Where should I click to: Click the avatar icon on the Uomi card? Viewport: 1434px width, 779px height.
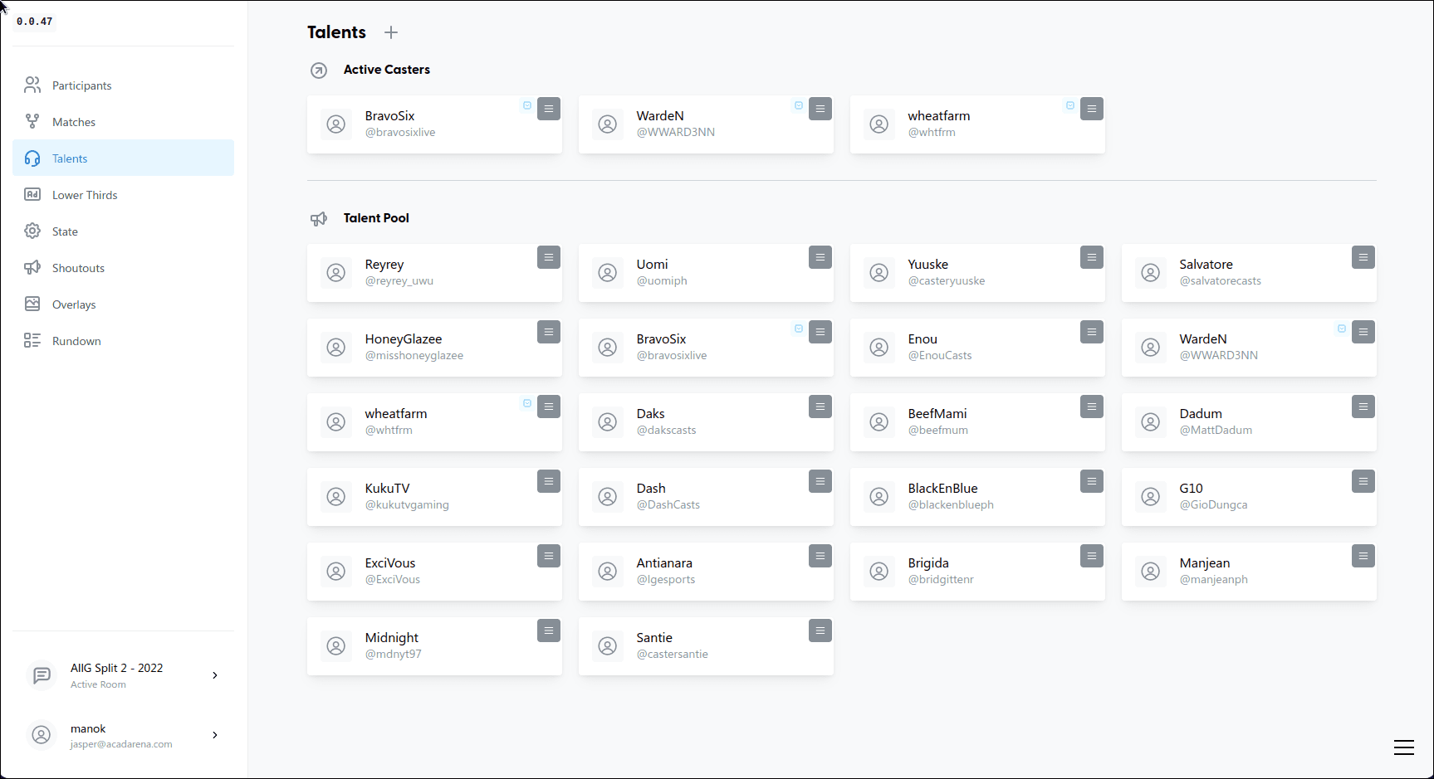click(x=608, y=273)
